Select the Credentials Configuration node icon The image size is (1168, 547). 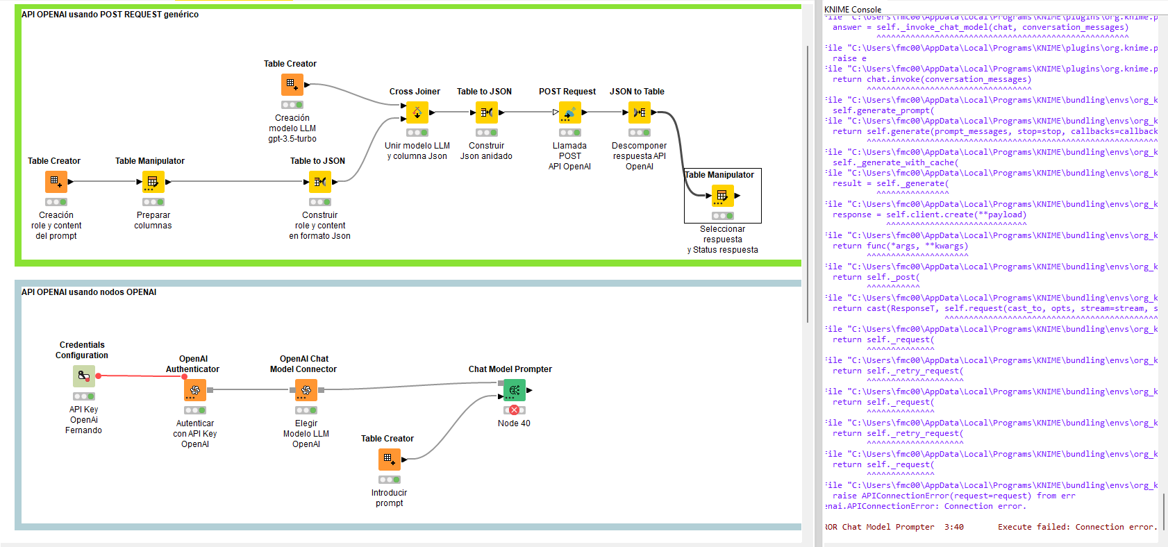click(84, 376)
